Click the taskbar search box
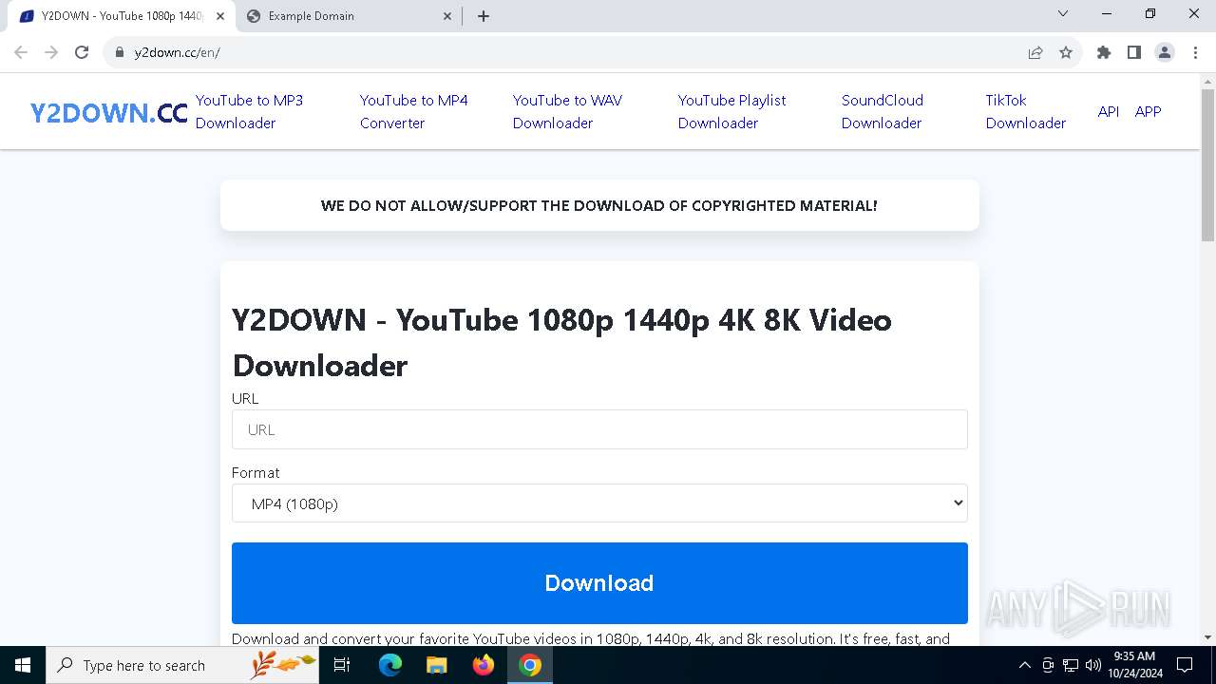The image size is (1216, 684). click(182, 665)
